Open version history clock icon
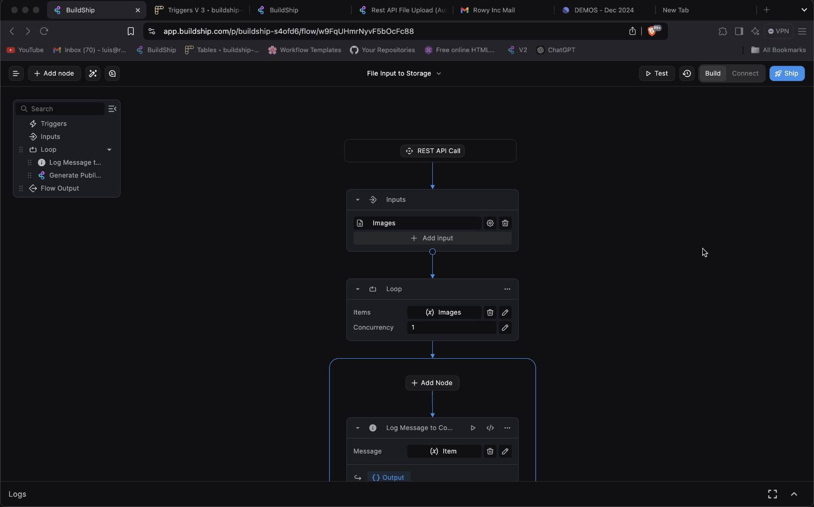The height and width of the screenshot is (507, 814). 687,74
